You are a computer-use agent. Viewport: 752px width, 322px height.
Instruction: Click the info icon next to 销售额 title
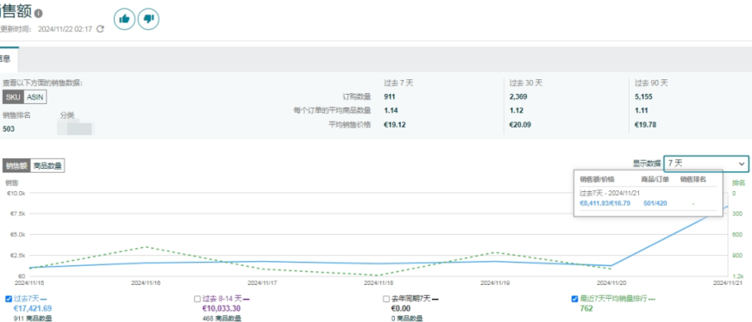[x=38, y=14]
